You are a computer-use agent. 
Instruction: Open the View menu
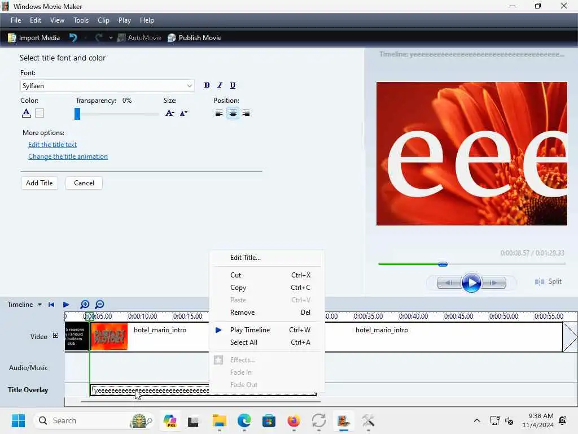(57, 20)
